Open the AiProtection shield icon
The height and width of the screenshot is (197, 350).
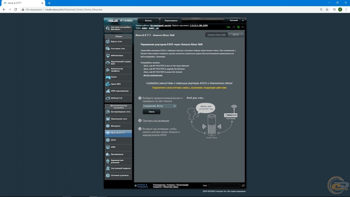pos(108,55)
